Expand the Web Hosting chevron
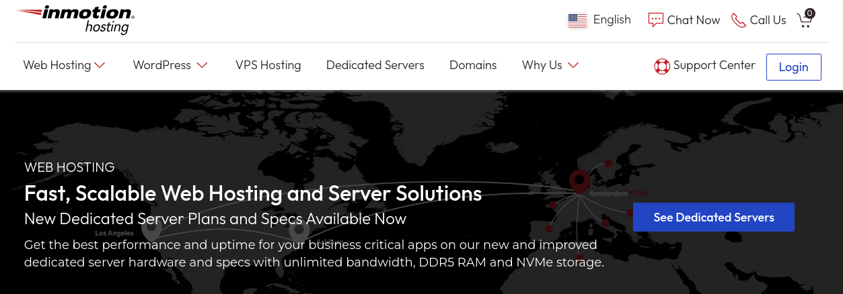 point(100,65)
